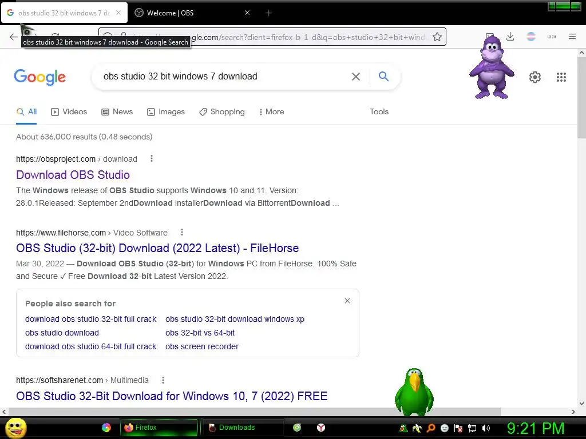Select the Shopping search filter
586x439 pixels.
[x=222, y=111]
